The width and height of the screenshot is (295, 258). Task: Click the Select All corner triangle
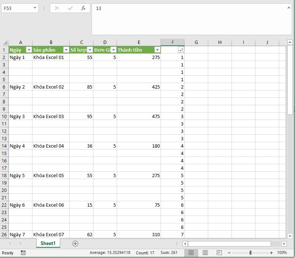tap(5, 42)
